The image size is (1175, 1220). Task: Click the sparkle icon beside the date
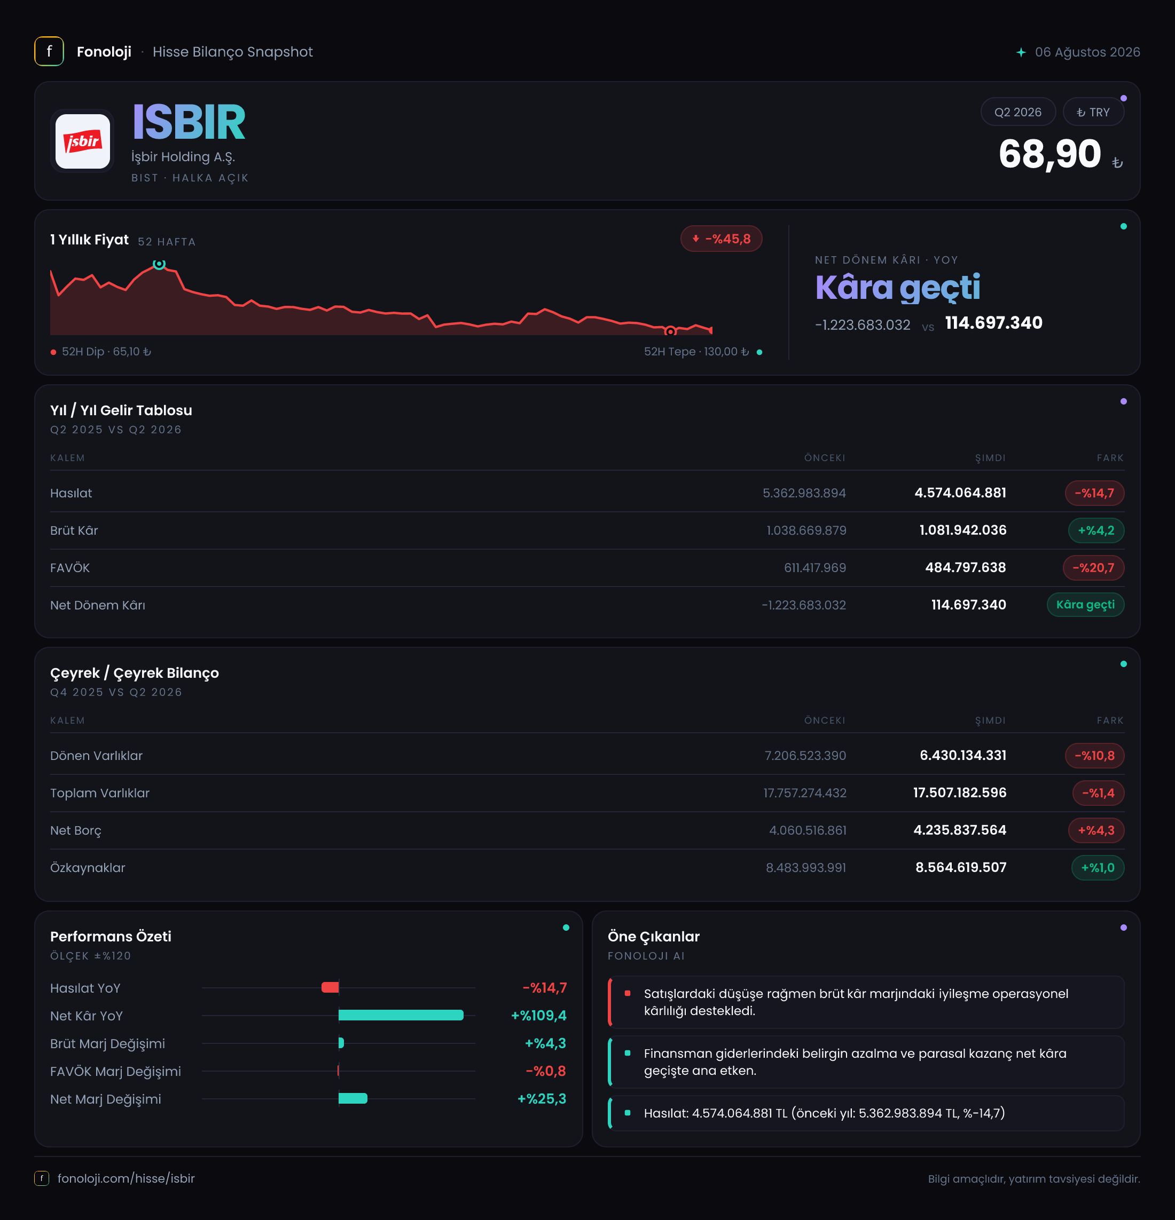point(1021,52)
